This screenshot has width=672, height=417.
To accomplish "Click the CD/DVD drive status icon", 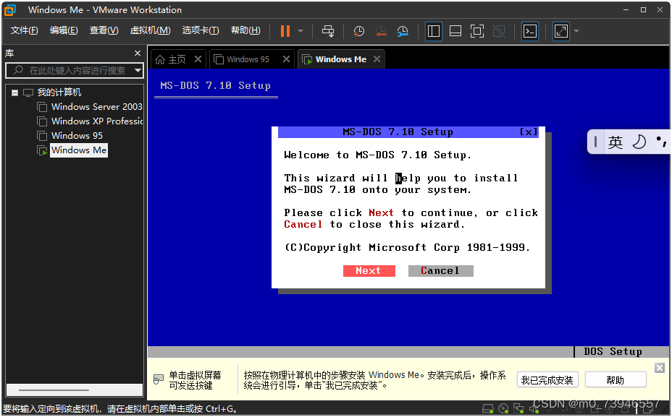I will tap(503, 409).
